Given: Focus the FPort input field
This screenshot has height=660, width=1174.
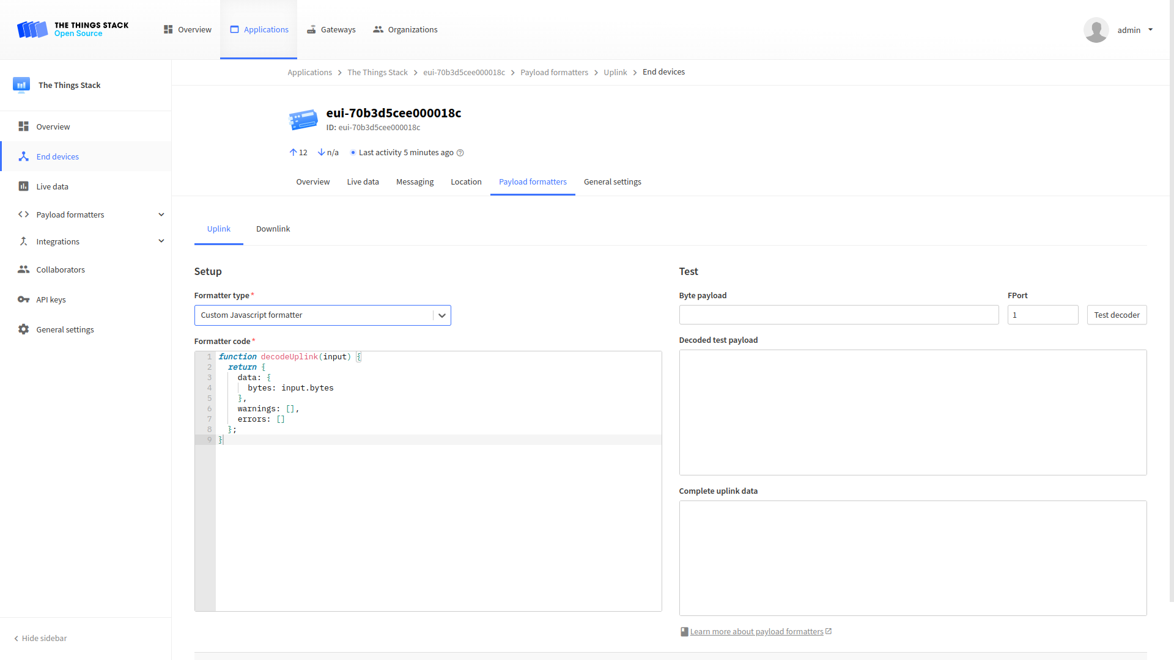Looking at the screenshot, I should pyautogui.click(x=1043, y=315).
